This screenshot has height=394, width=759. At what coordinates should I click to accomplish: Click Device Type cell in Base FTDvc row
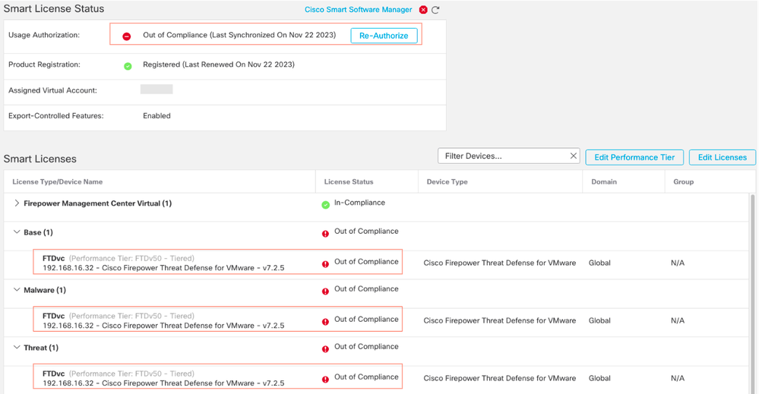500,263
